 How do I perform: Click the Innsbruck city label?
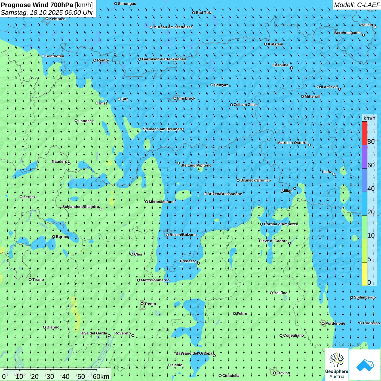point(186,98)
